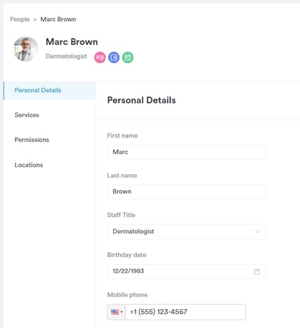This screenshot has width=300, height=328.
Task: Switch to the Services tab
Action: tap(27, 115)
